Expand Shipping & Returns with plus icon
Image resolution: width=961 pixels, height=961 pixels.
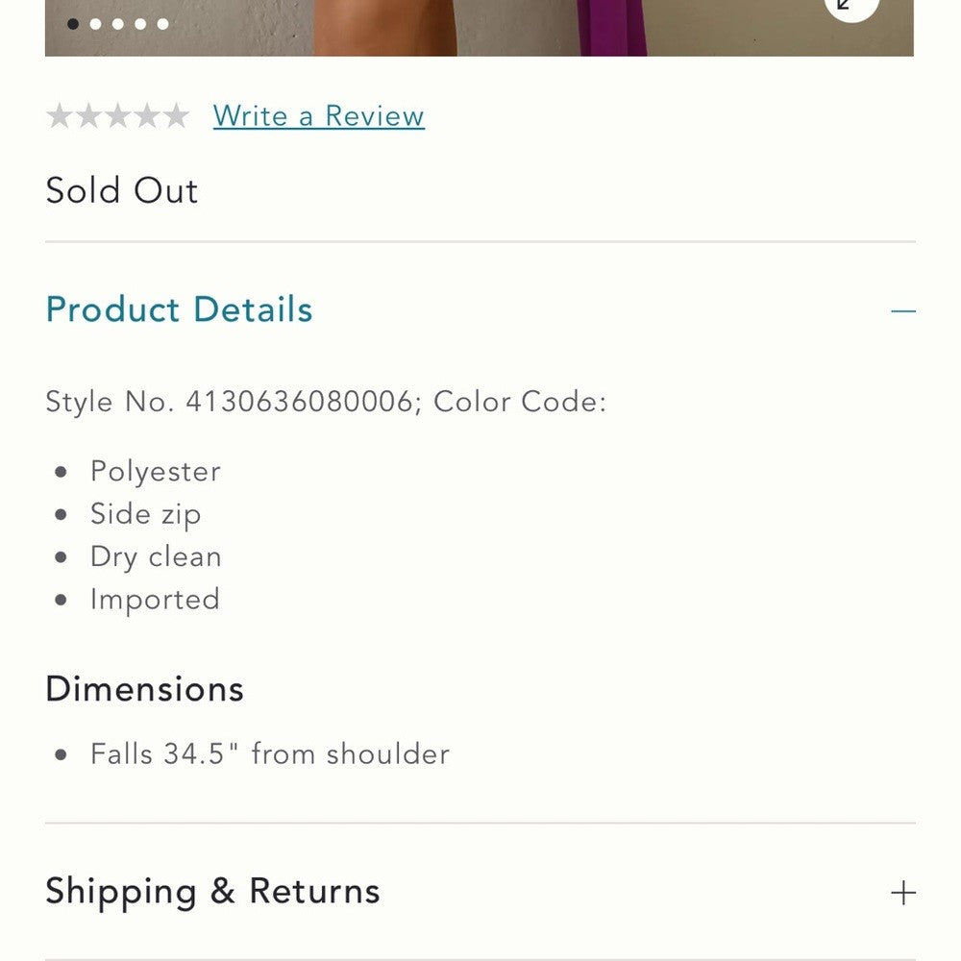[902, 893]
